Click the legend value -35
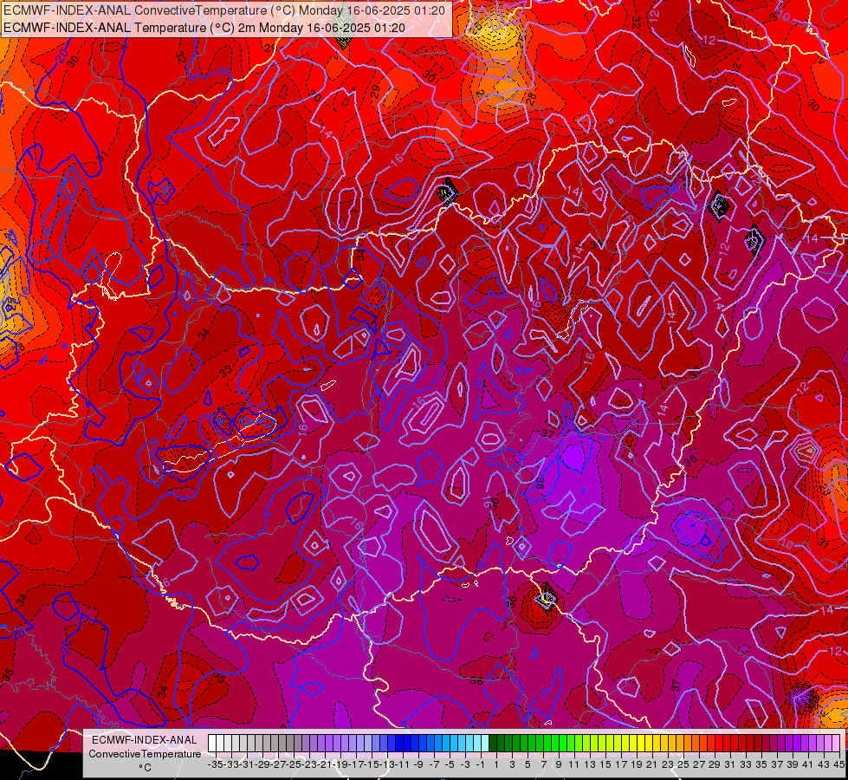The width and height of the screenshot is (848, 780). point(215,764)
